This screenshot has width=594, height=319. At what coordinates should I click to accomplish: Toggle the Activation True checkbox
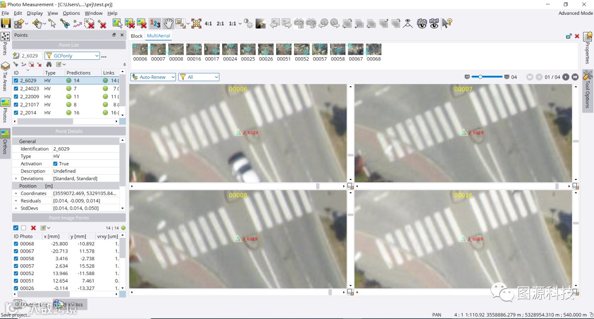coord(56,164)
